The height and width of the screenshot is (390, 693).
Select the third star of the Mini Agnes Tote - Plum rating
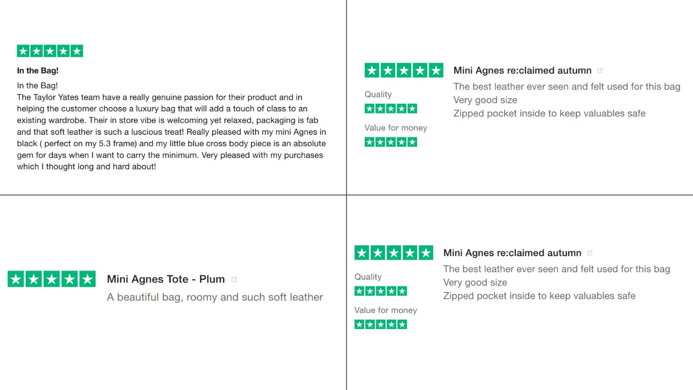point(52,279)
